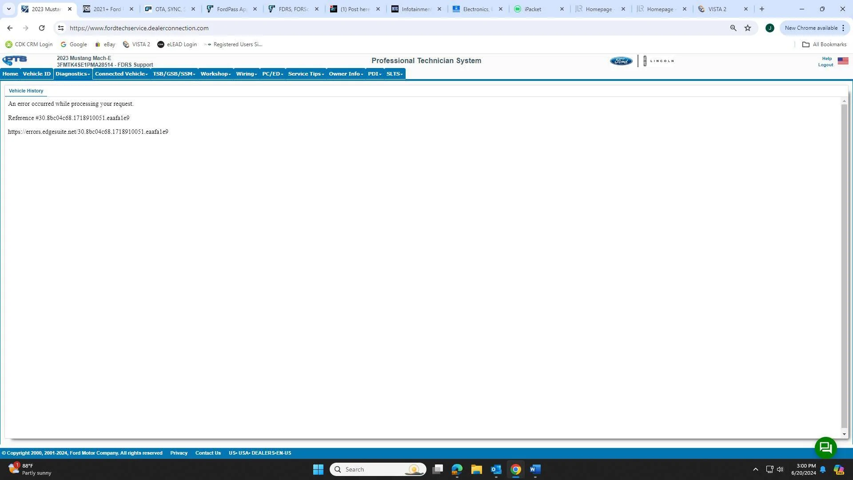Click the Windows taskbar Search box
The image size is (853, 480).
tap(378, 469)
